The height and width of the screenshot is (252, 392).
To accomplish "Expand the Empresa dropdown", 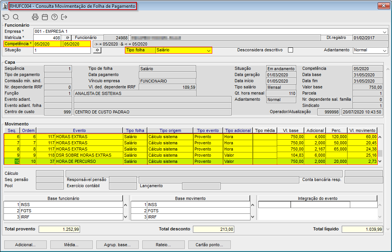I will 384,32.
